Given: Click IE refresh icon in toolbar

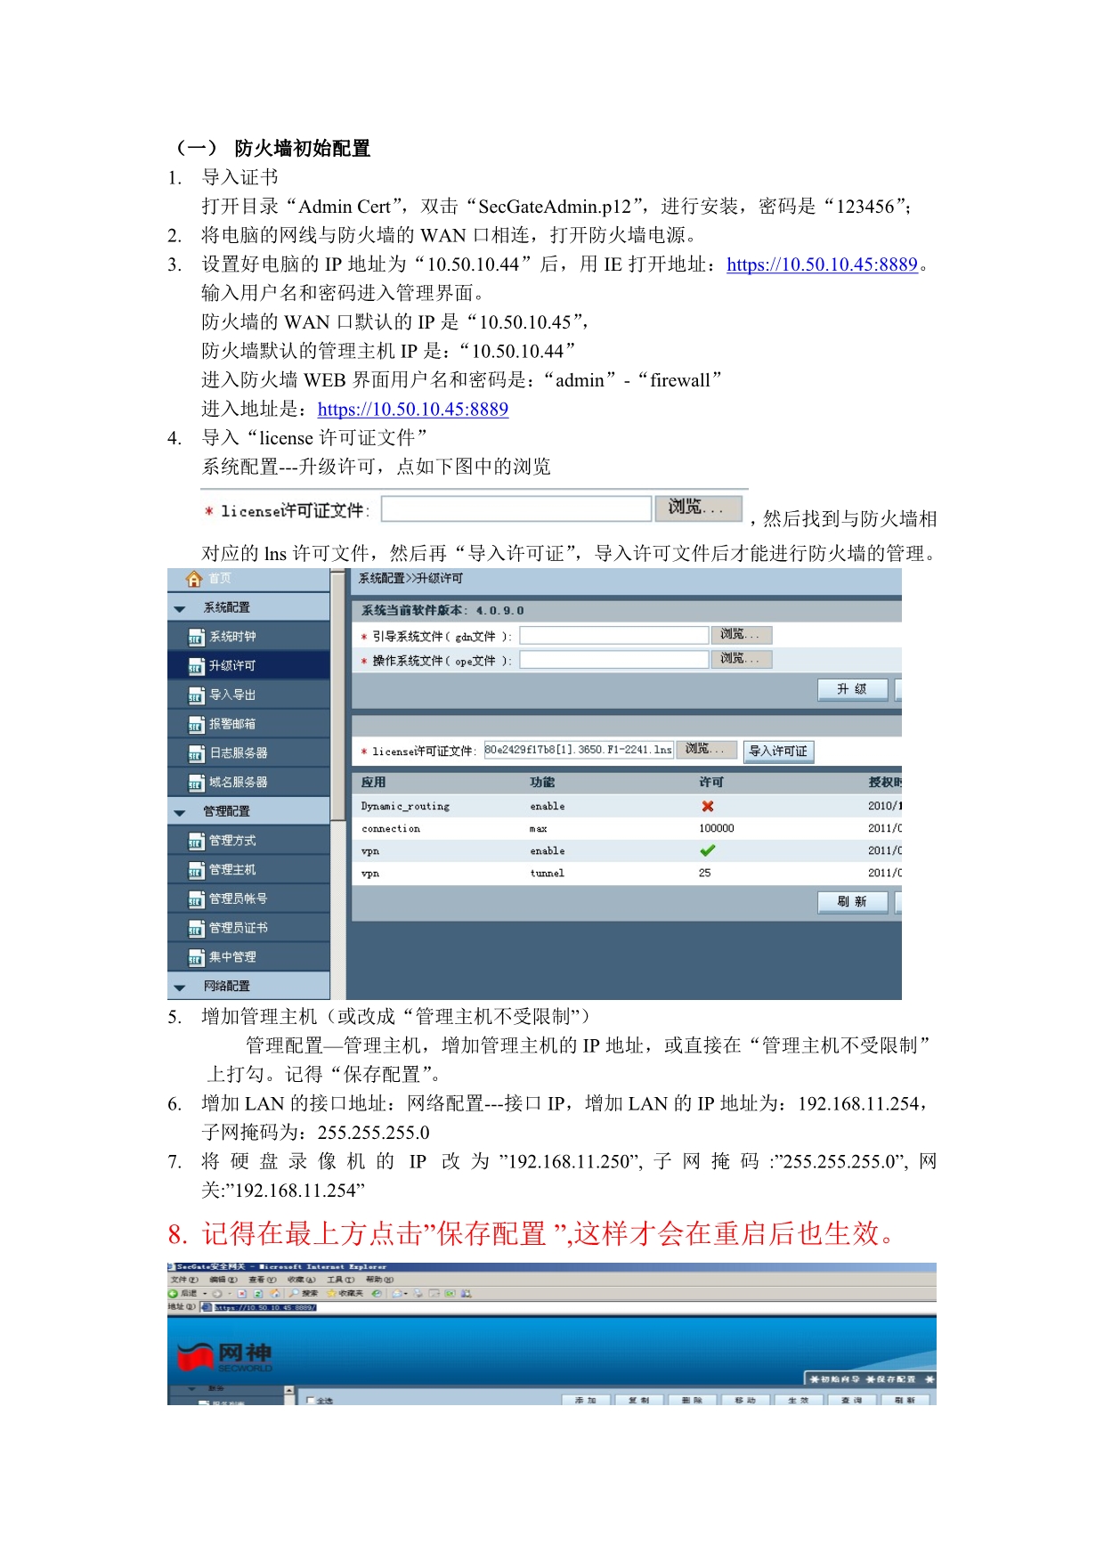Looking at the screenshot, I should [x=258, y=1293].
